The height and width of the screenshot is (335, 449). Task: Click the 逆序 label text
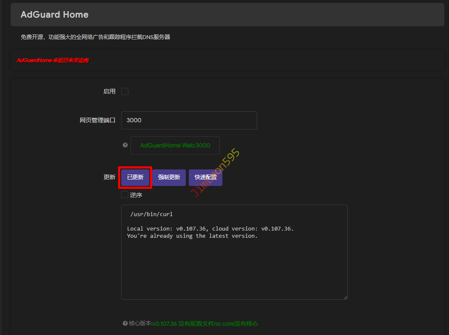[x=136, y=195]
